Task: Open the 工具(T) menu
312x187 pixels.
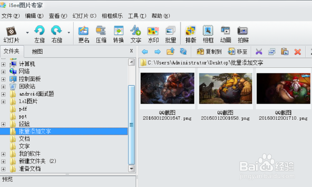Action: [x=137, y=16]
